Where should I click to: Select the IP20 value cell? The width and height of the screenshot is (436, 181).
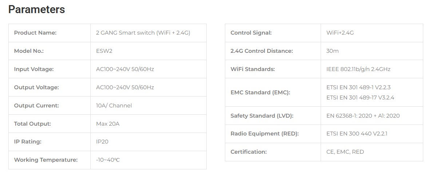(x=102, y=142)
